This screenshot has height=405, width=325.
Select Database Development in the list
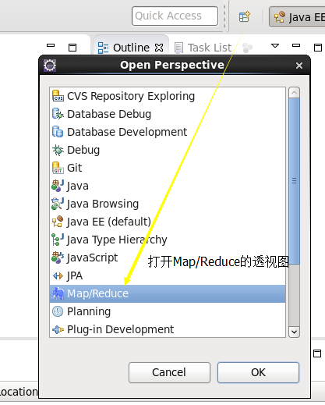(x=168, y=132)
